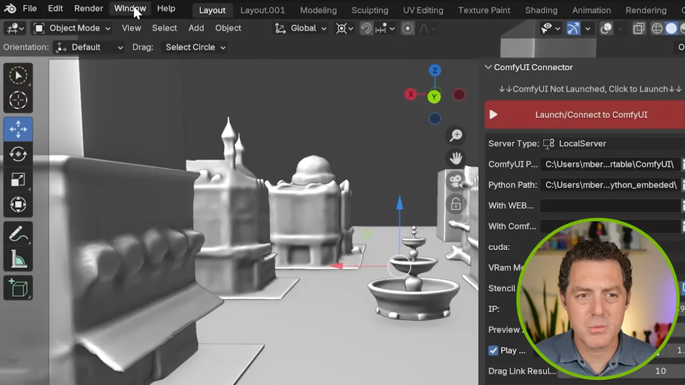Image resolution: width=685 pixels, height=385 pixels.
Task: Open the File menu
Action: point(30,9)
